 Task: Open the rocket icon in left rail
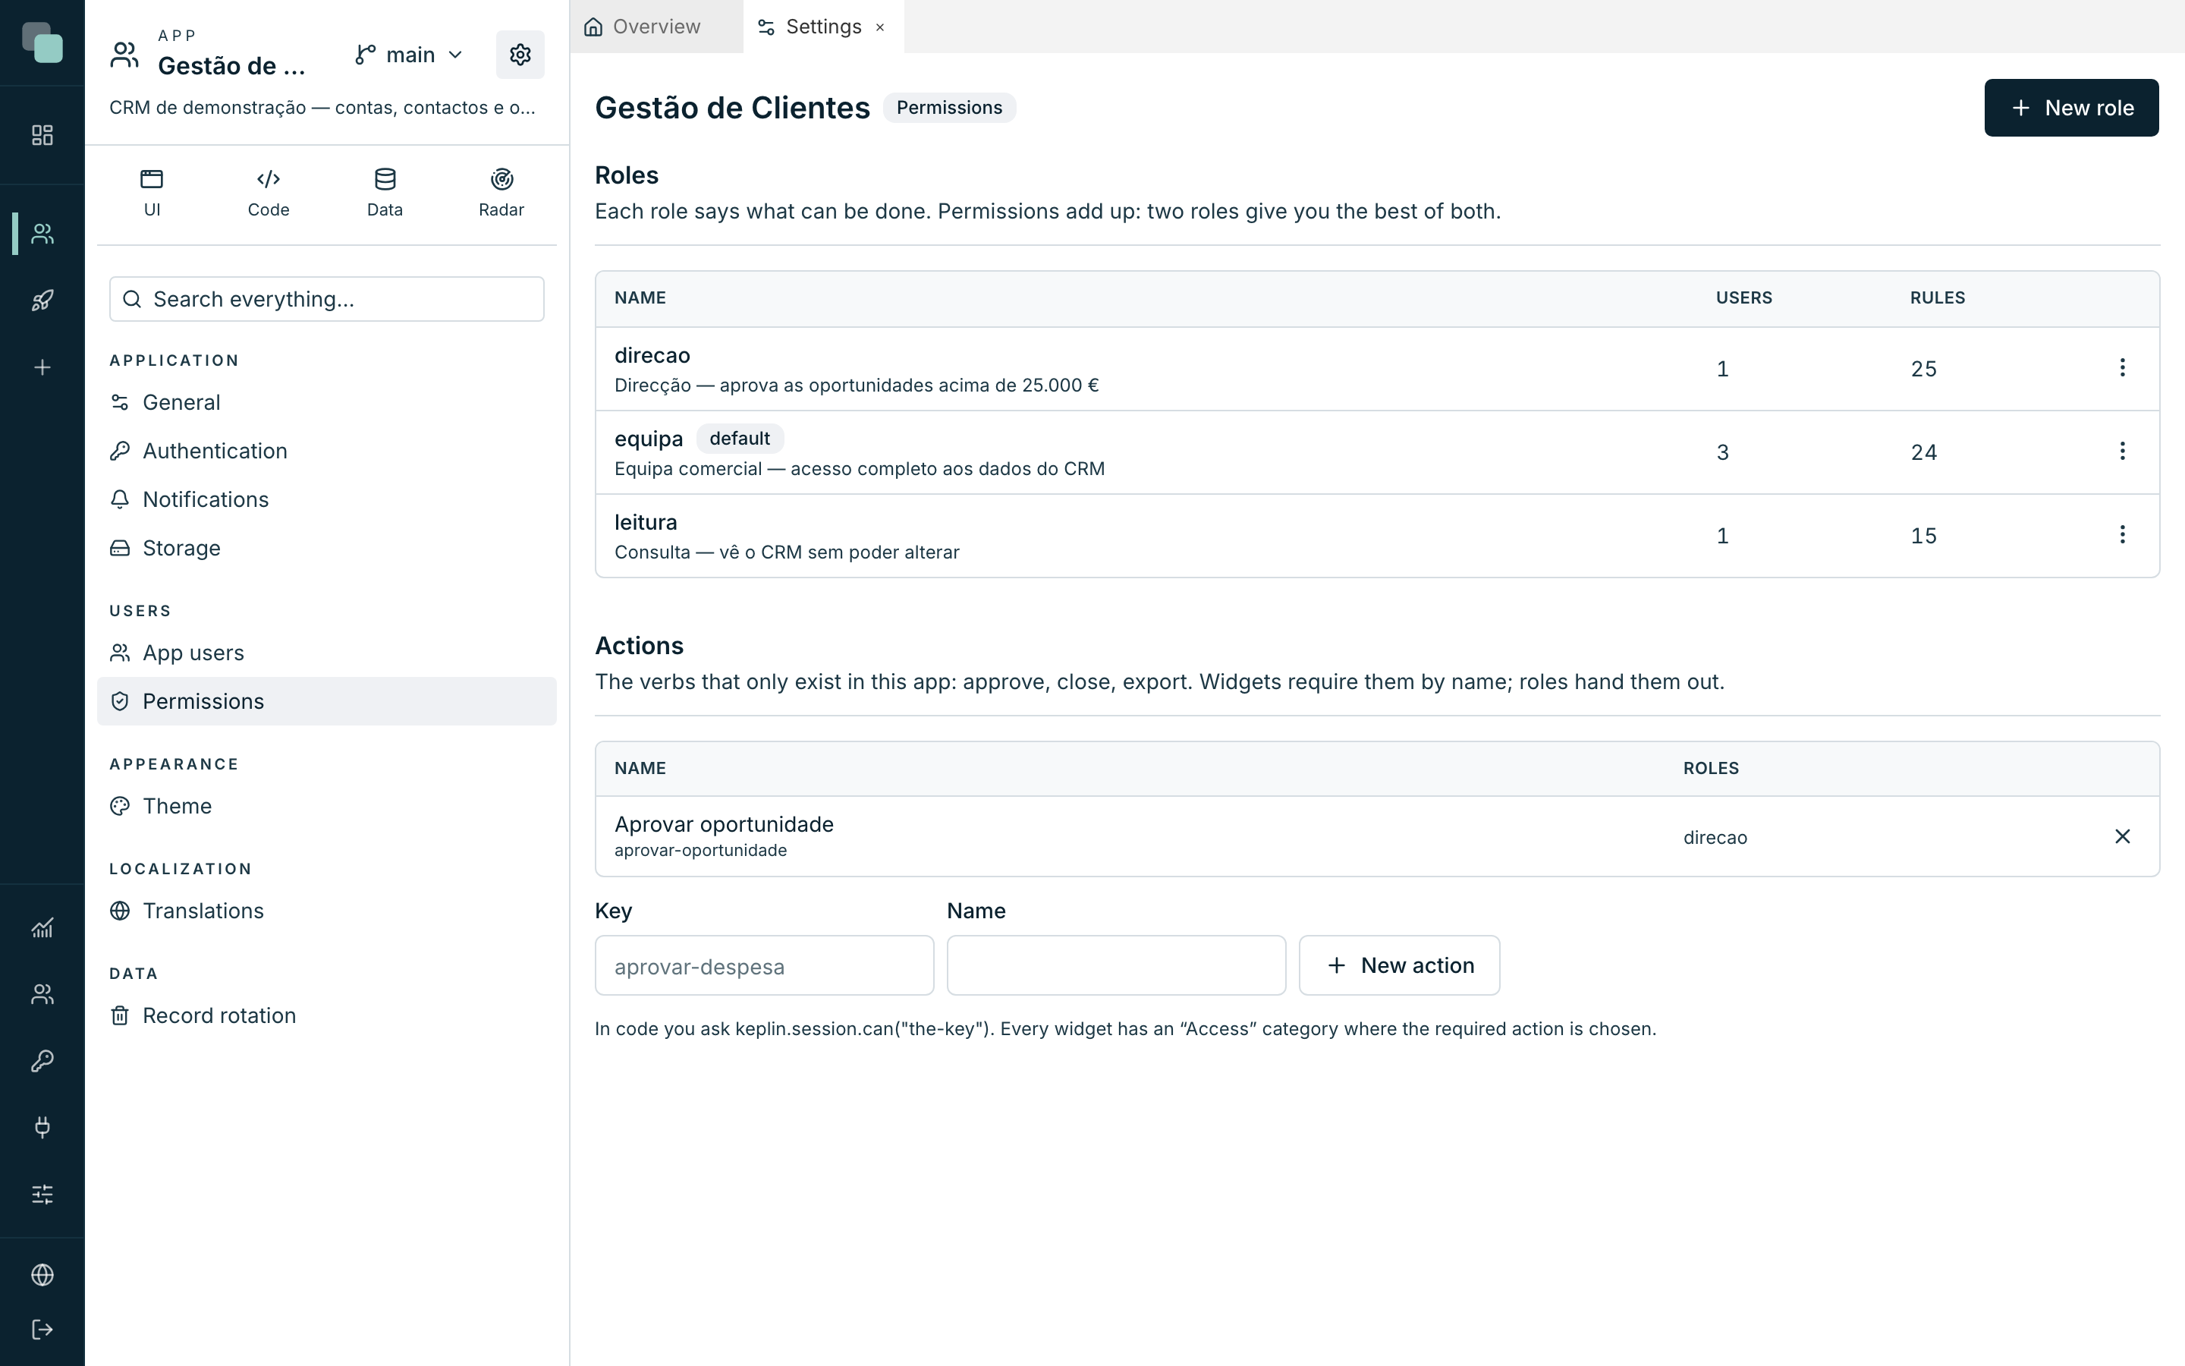coord(42,300)
